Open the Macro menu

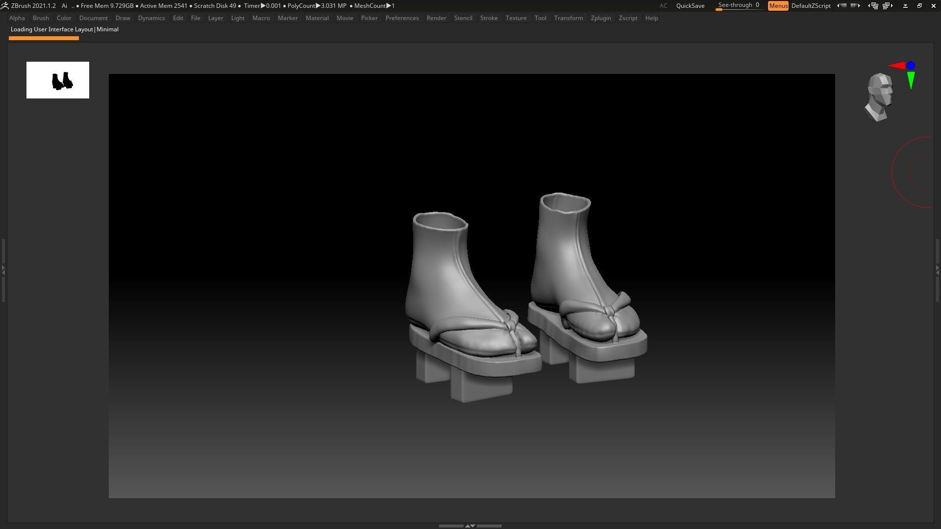click(261, 18)
